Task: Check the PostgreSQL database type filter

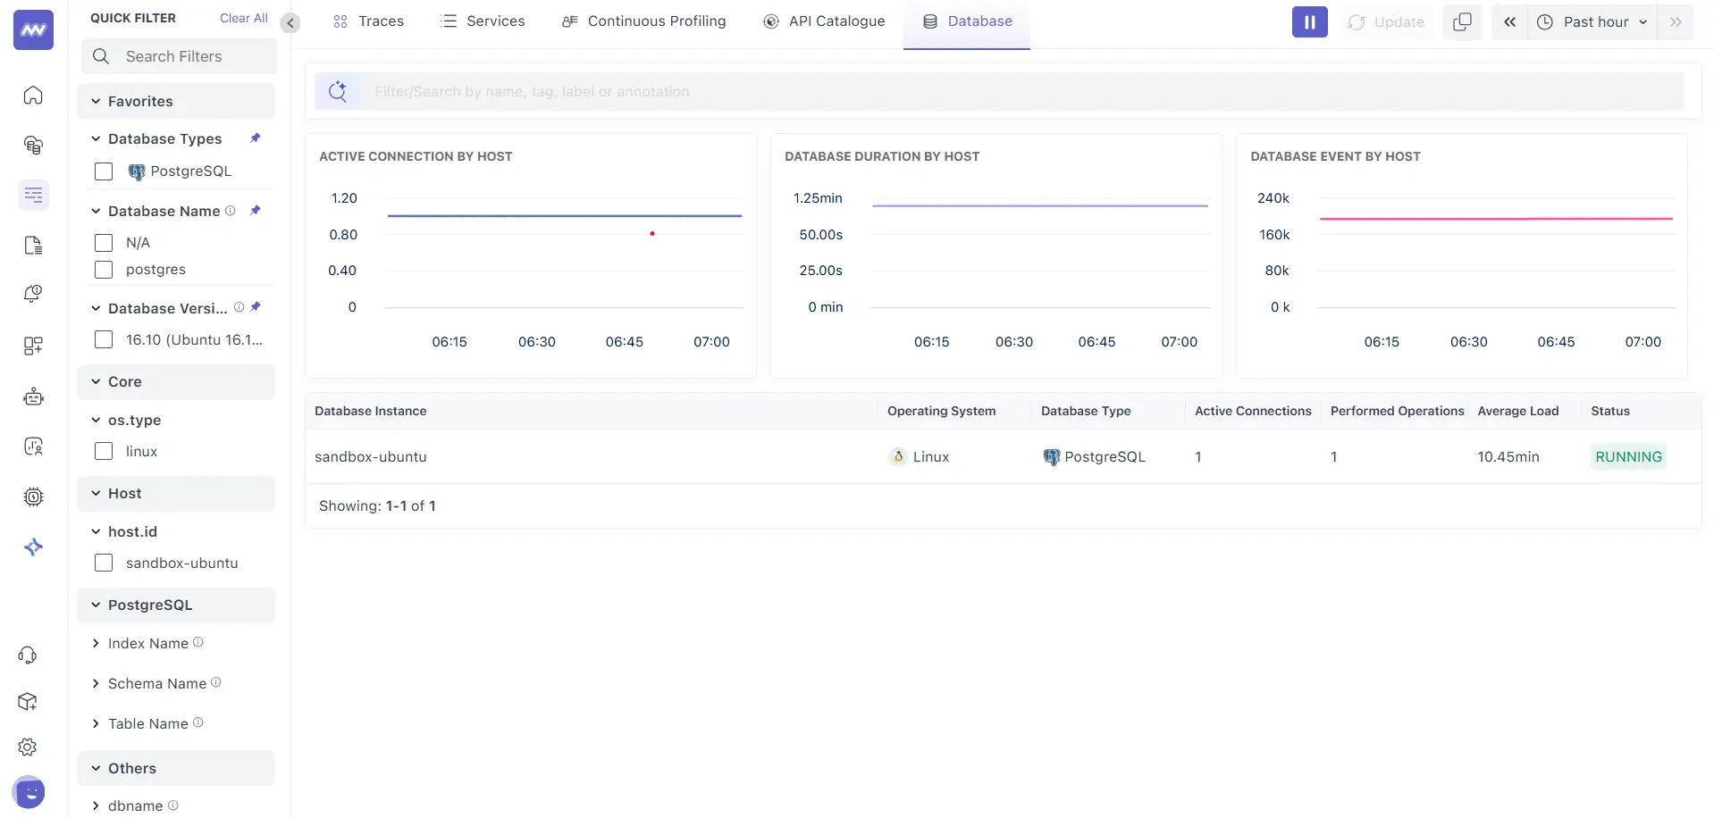Action: click(104, 171)
